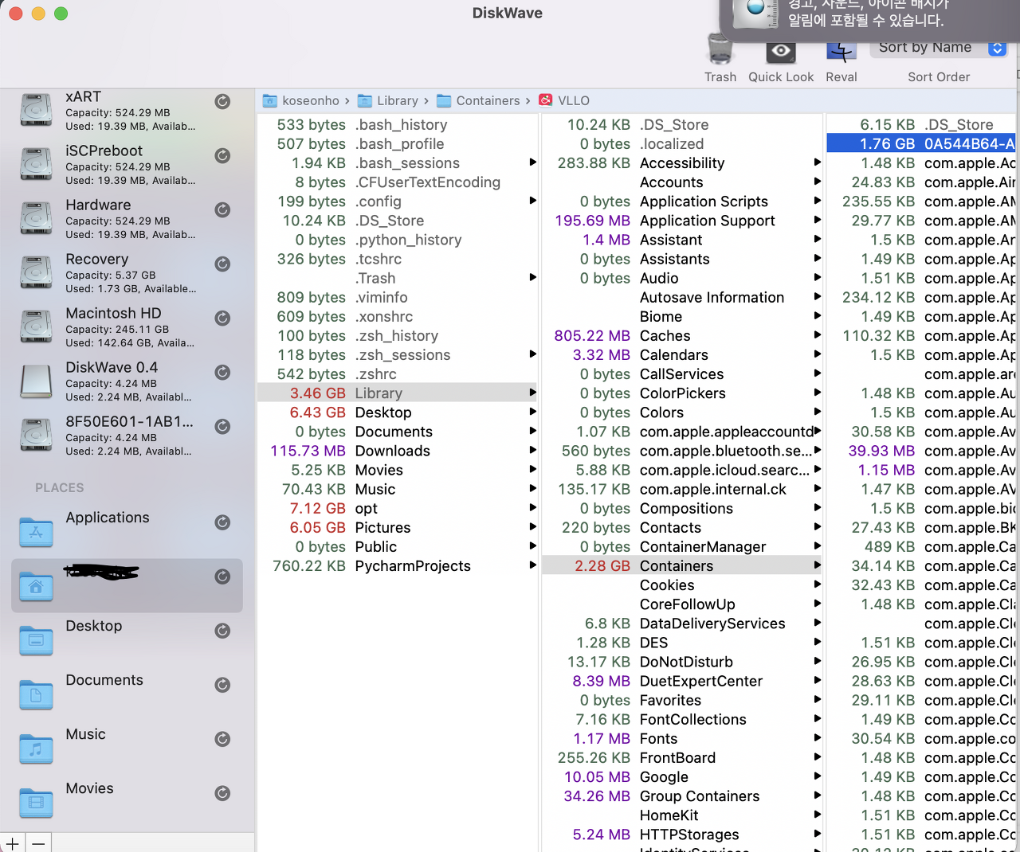The height and width of the screenshot is (852, 1020).
Task: Select the iSCPreboot disk icon
Action: (37, 165)
